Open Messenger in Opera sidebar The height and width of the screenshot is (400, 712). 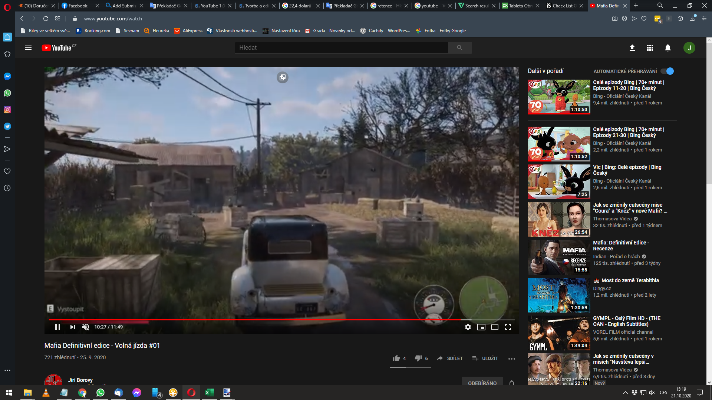click(x=7, y=76)
